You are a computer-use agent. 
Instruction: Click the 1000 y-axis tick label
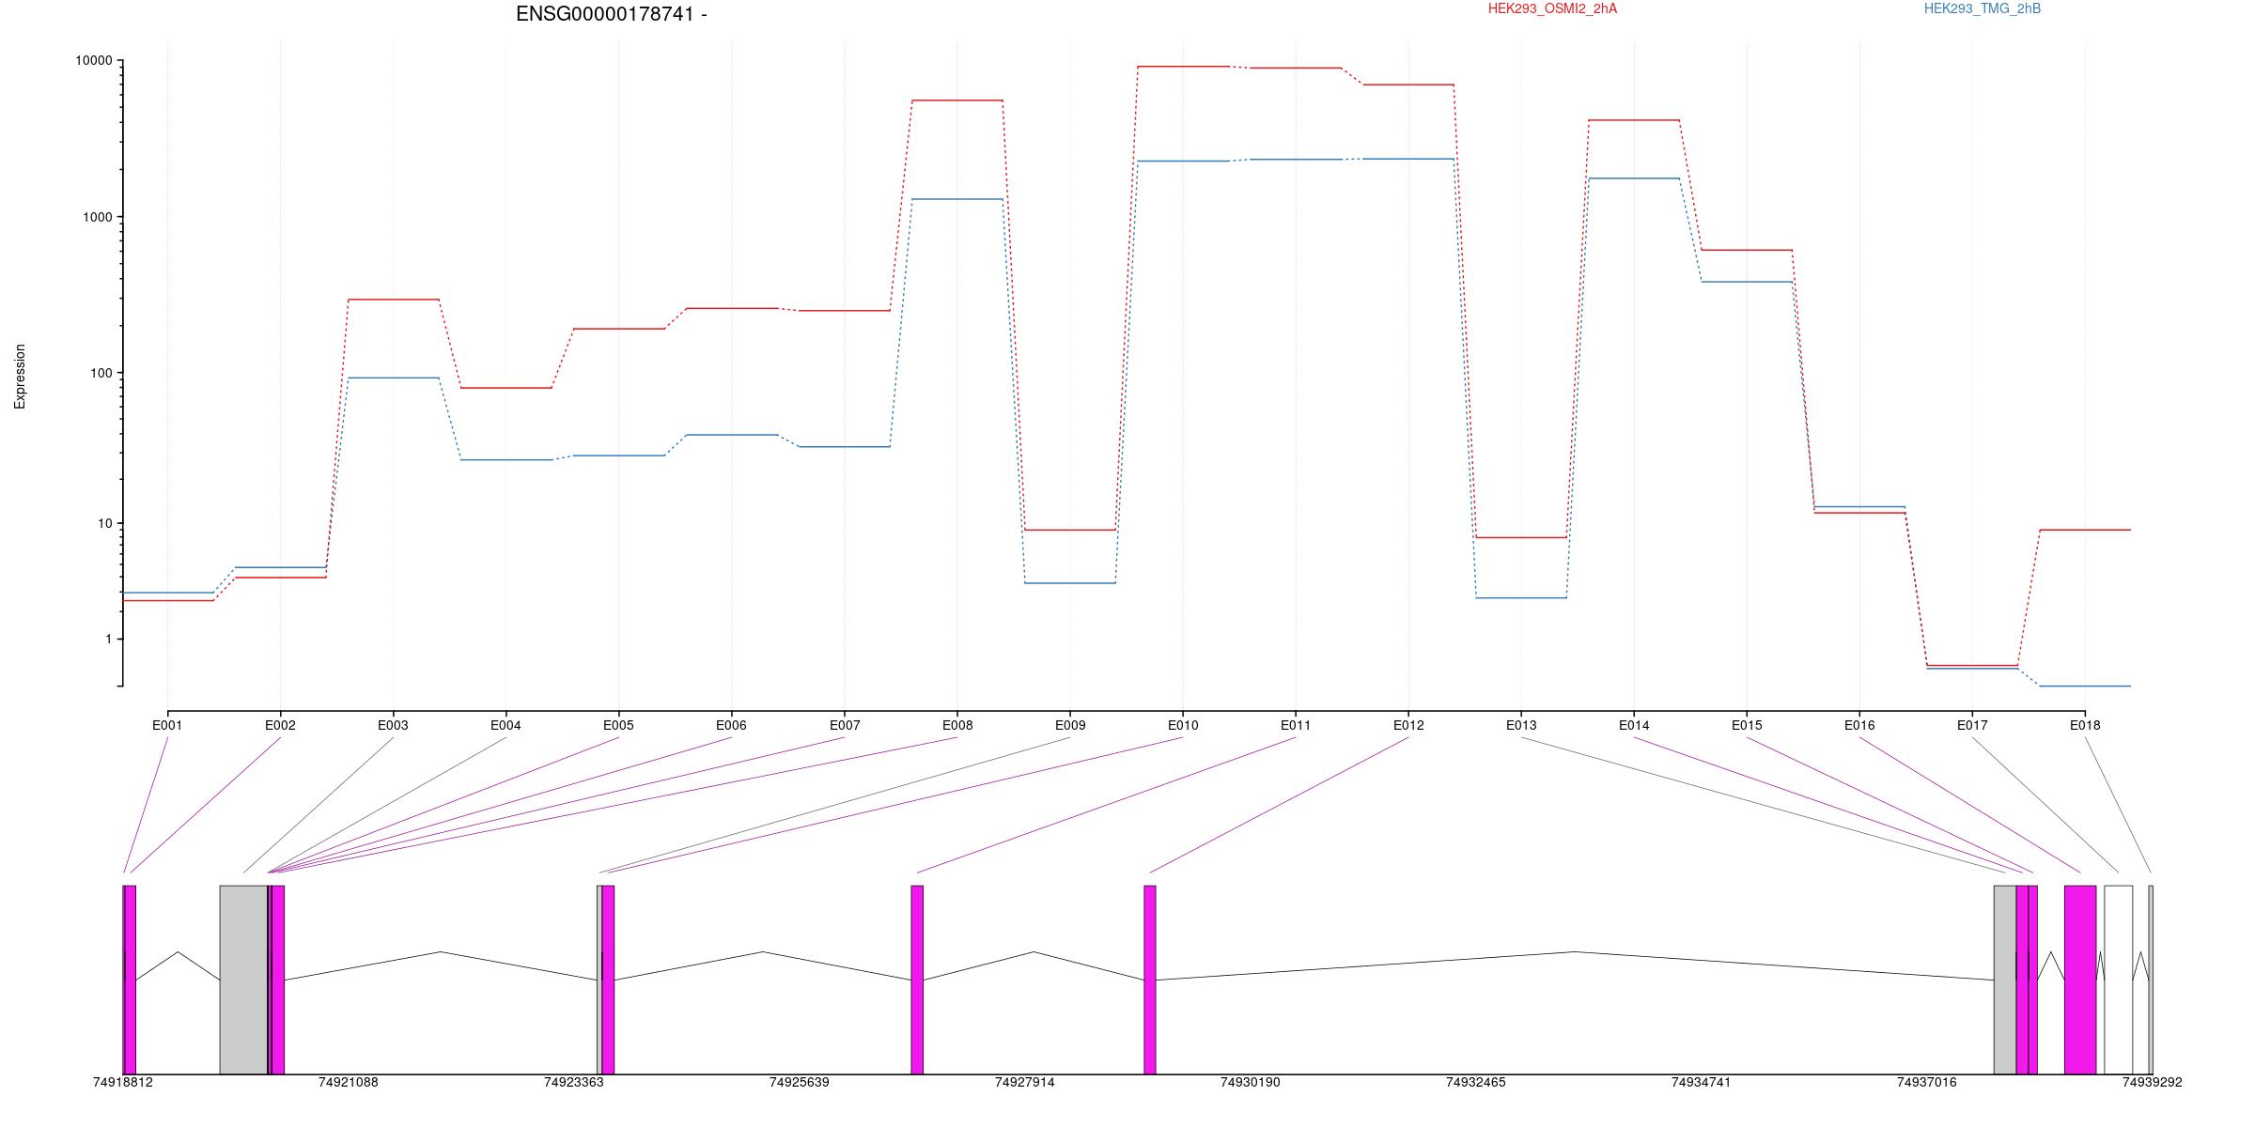(97, 217)
